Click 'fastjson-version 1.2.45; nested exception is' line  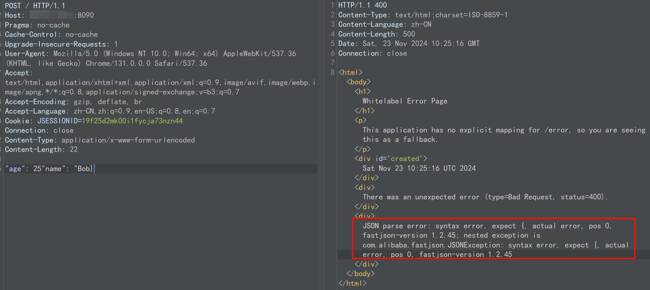pyautogui.click(x=451, y=235)
